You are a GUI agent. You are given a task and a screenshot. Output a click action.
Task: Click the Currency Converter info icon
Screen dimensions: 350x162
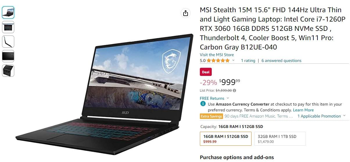pyautogui.click(x=203, y=104)
